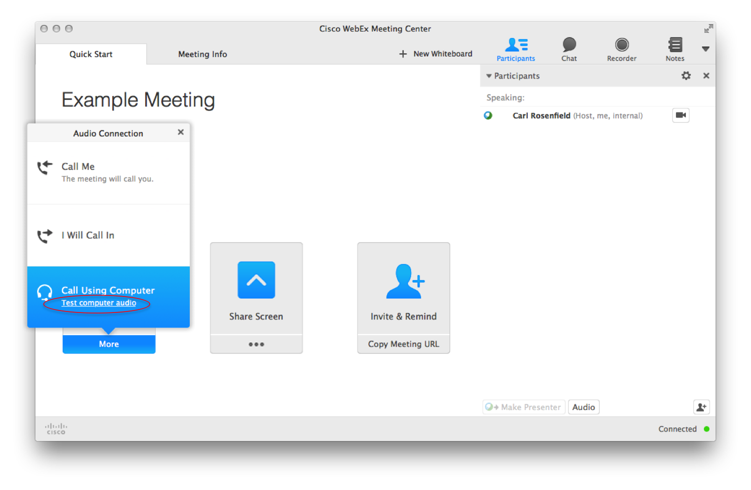Choose the I Will Call In option

[109, 235]
